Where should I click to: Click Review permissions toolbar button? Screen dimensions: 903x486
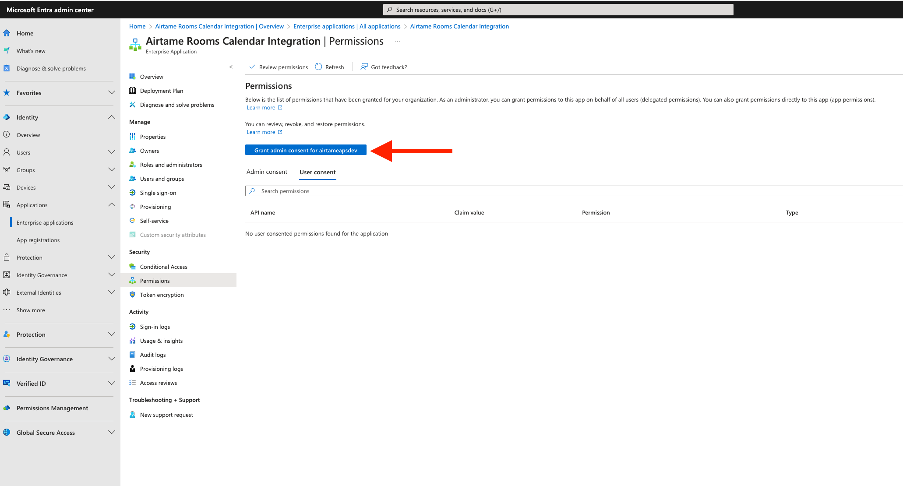coord(279,67)
